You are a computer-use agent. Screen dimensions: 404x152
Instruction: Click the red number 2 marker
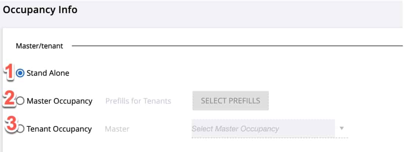9,99
